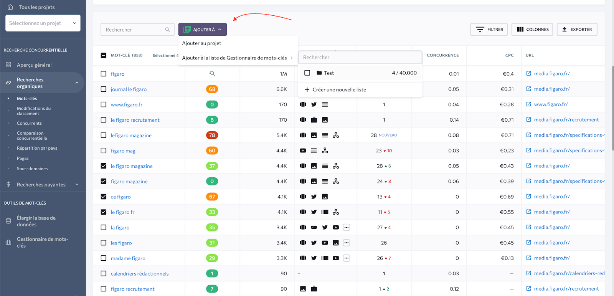This screenshot has width=614, height=296.
Task: Click the vertical page scrollbar
Action: [612, 109]
